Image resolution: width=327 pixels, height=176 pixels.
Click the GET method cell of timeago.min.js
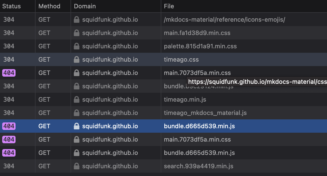pyautogui.click(x=44, y=99)
